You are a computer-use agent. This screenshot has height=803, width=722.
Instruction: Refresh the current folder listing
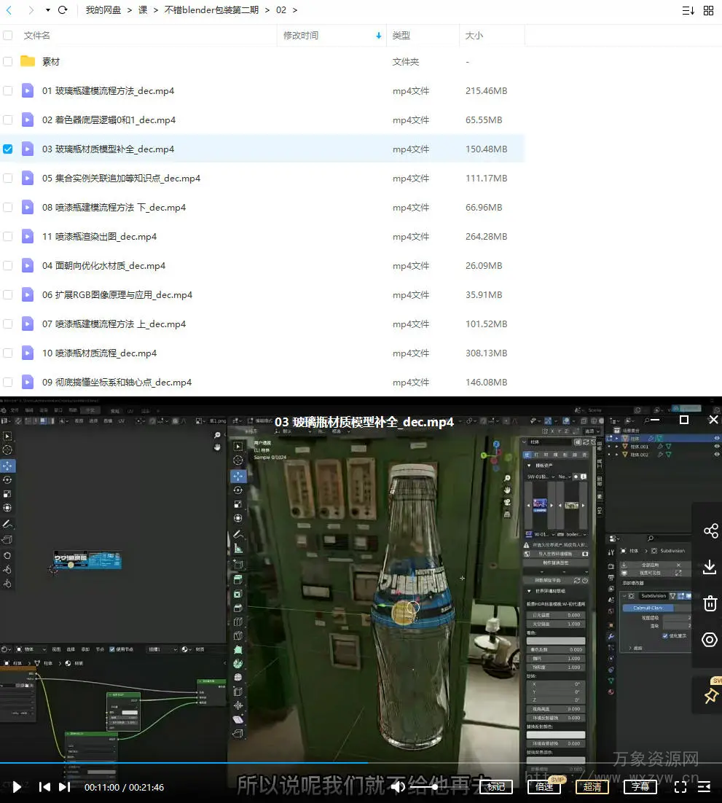(x=63, y=10)
